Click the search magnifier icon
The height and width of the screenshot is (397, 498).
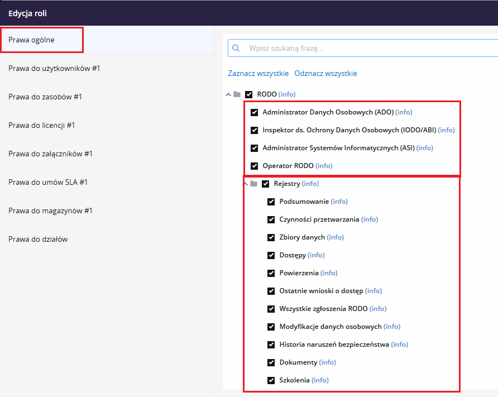pyautogui.click(x=236, y=48)
